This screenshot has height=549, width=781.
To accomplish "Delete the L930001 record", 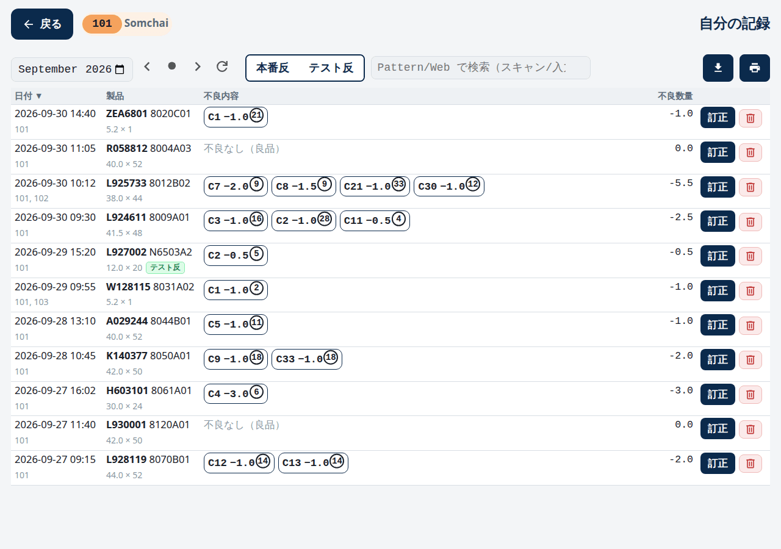I will pyautogui.click(x=750, y=429).
